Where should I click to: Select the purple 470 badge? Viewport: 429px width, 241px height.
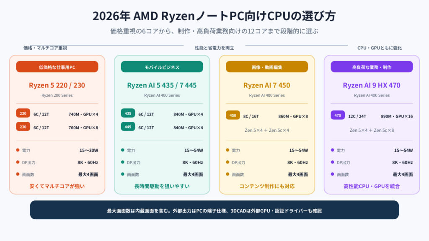click(338, 115)
